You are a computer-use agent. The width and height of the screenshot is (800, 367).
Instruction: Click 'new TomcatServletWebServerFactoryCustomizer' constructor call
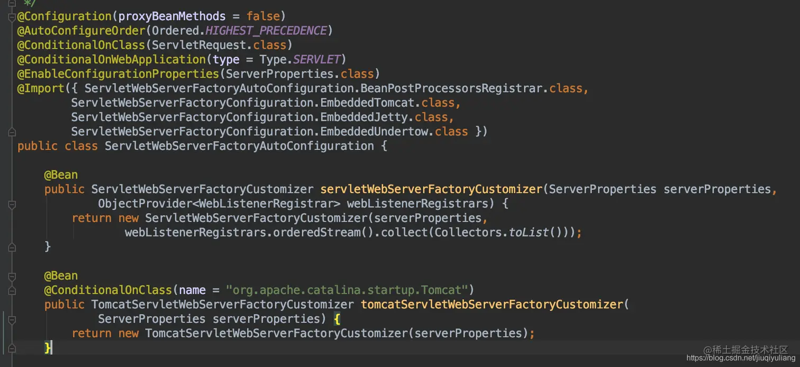(x=262, y=333)
